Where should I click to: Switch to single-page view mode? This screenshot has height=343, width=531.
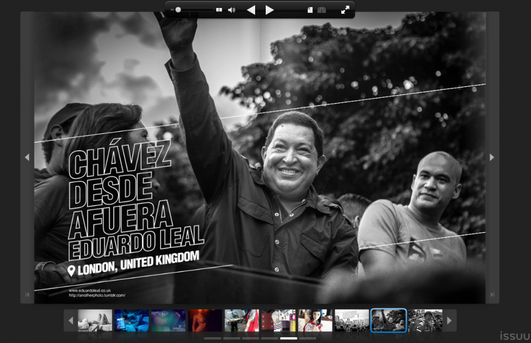click(310, 10)
